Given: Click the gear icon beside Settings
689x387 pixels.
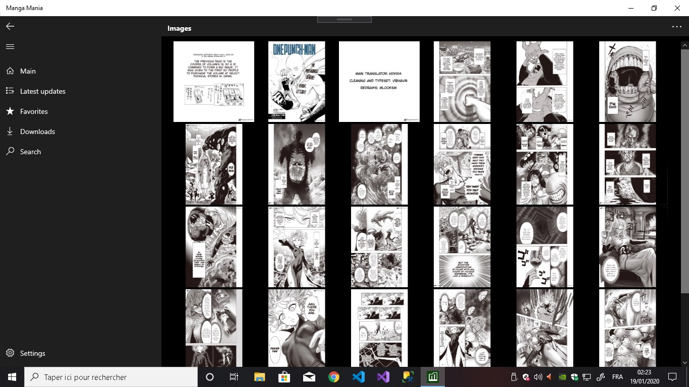Looking at the screenshot, I should tap(10, 353).
